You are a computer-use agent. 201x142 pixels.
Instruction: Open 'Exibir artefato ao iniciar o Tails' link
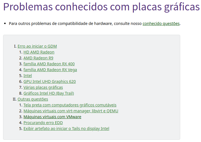click(x=66, y=129)
